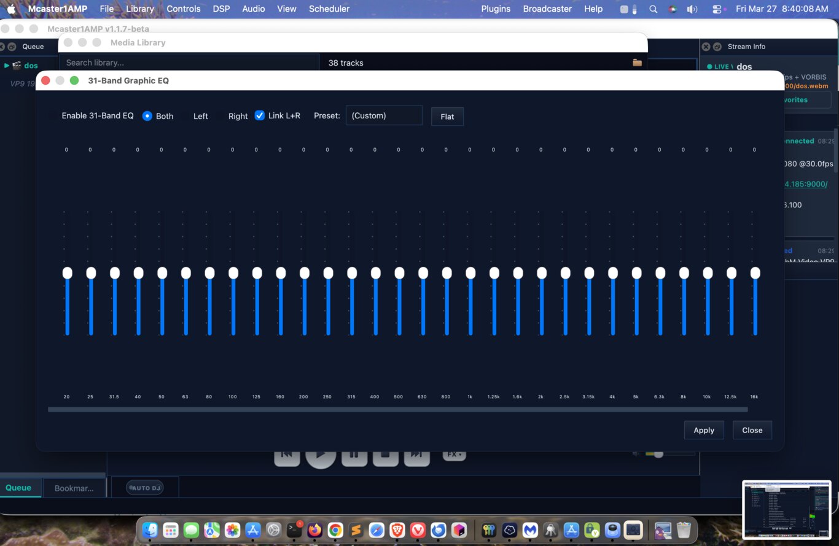Open the File menu
839x546 pixels.
point(106,9)
